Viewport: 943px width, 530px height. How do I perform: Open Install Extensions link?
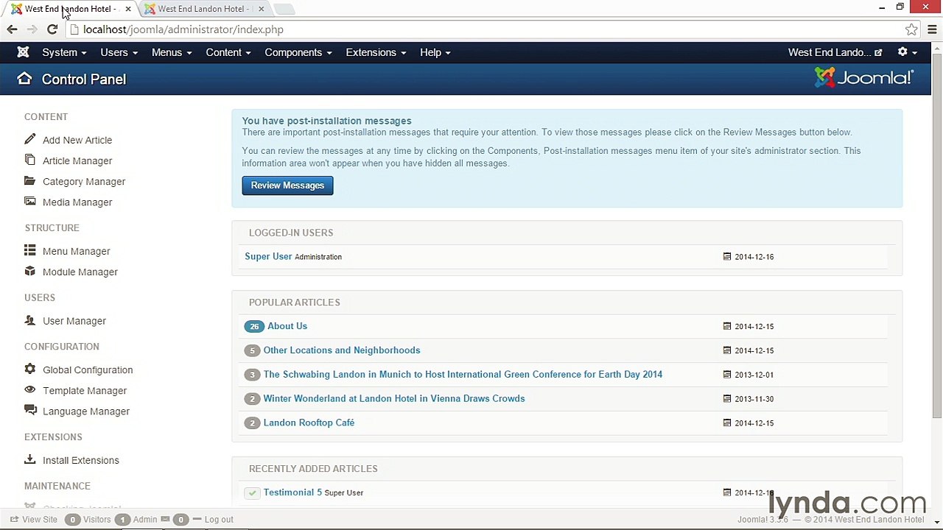pos(81,460)
